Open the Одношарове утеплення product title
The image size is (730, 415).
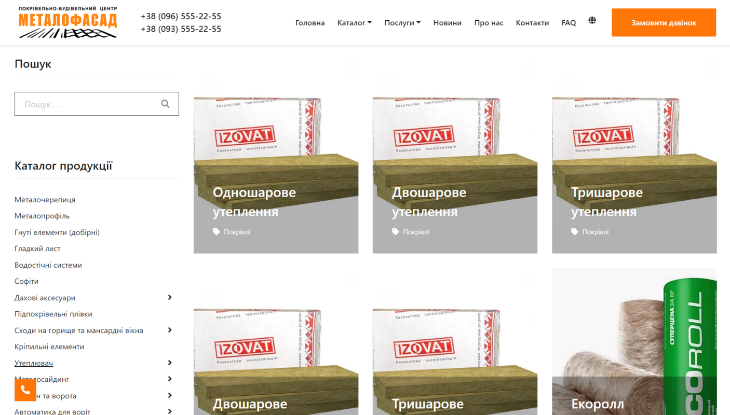pos(254,202)
